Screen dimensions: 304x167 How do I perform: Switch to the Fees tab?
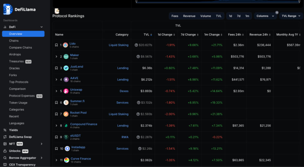pos(175,16)
